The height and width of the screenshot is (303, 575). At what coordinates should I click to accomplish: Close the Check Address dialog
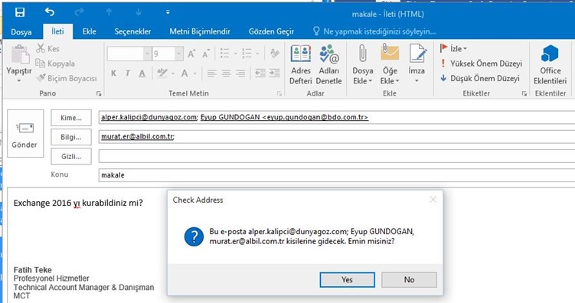(x=433, y=200)
